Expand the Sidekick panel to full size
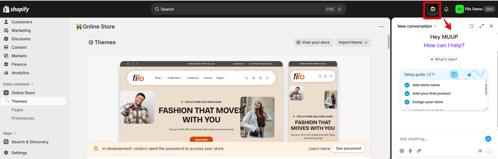 coord(482,26)
